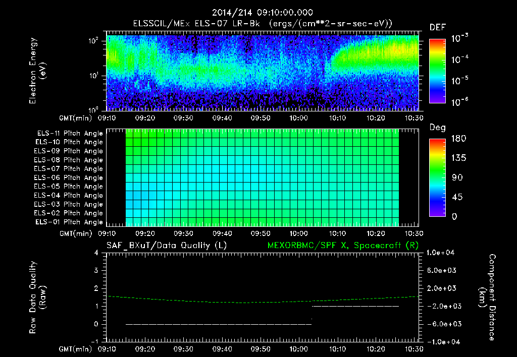Click the ELS-04 Pitch Angle row label
The width and height of the screenshot is (517, 357).
(69, 196)
